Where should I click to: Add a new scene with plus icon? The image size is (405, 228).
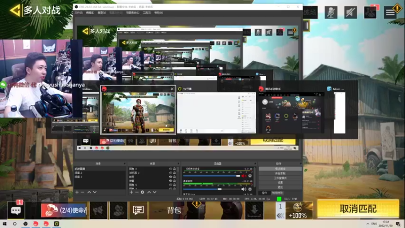(x=77, y=193)
